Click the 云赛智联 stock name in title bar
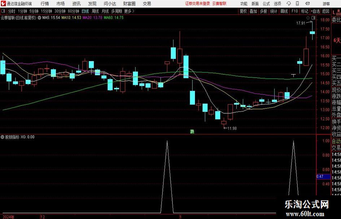The width and height of the screenshot is (341, 219). (219, 4)
